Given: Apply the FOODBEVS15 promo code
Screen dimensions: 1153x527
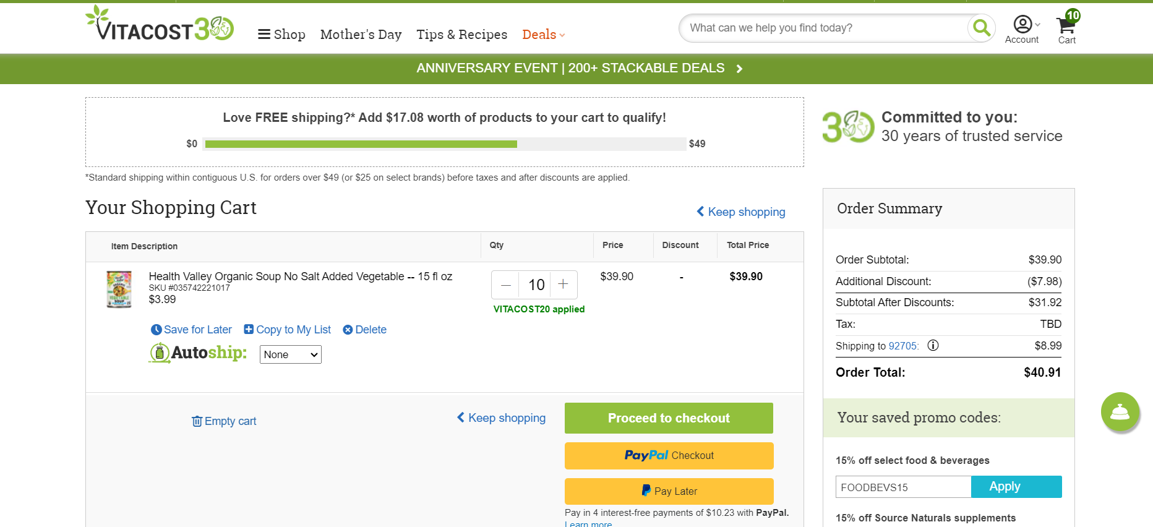Looking at the screenshot, I should [1016, 487].
